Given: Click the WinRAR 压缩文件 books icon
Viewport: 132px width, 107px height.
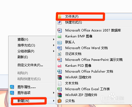Looking at the screenshot, I should pyautogui.click(x=60, y=77).
